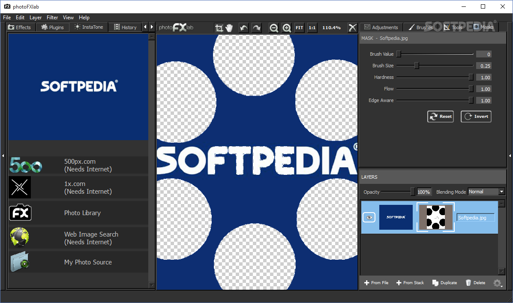Viewport: 513px width, 303px height.
Task: Click the Web Image Search globe icon
Action: pyautogui.click(x=20, y=237)
